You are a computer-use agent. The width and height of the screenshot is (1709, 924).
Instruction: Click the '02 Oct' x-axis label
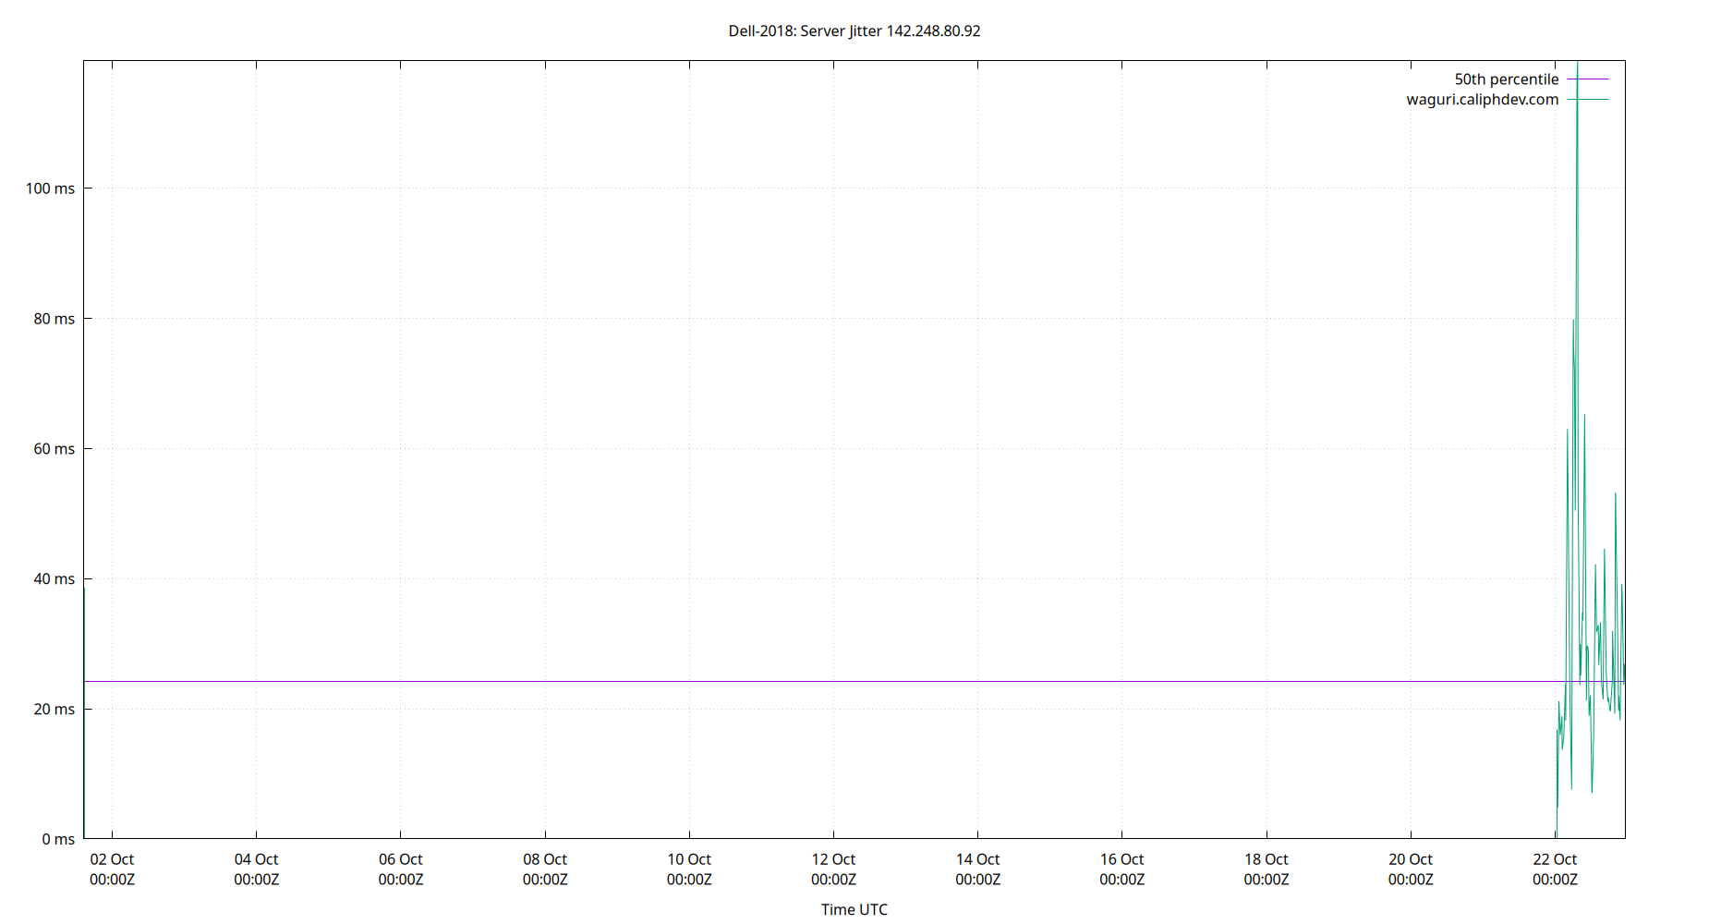112,859
